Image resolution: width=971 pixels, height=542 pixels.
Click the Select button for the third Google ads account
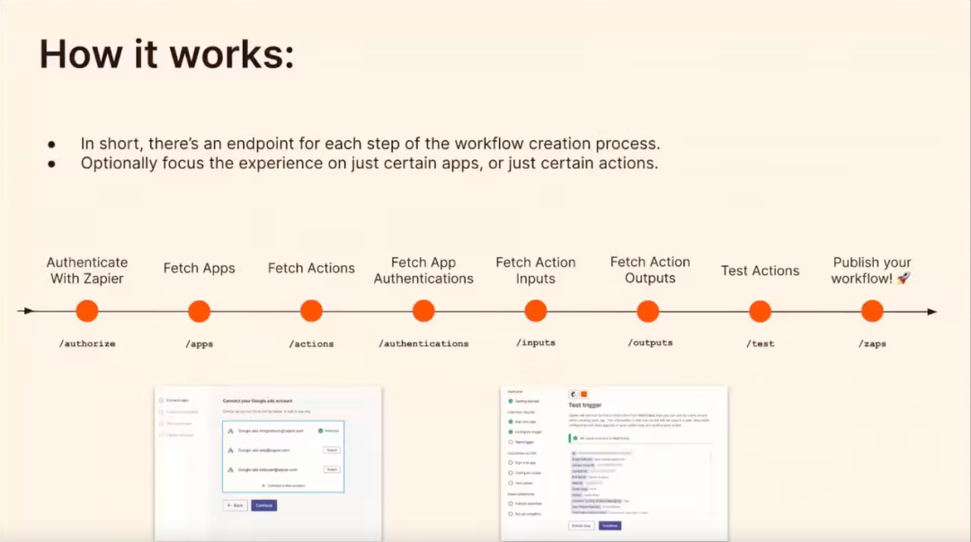pos(332,469)
